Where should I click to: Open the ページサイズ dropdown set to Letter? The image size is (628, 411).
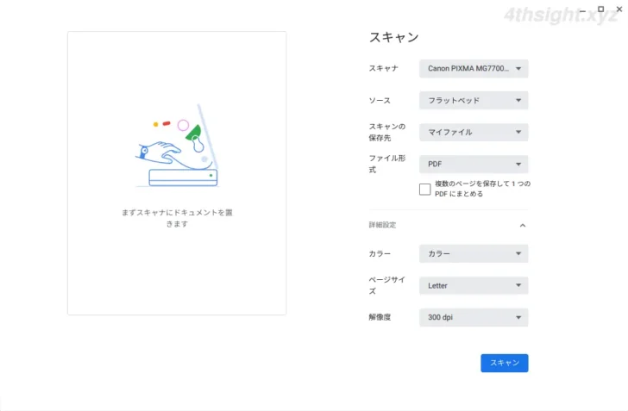pos(474,286)
